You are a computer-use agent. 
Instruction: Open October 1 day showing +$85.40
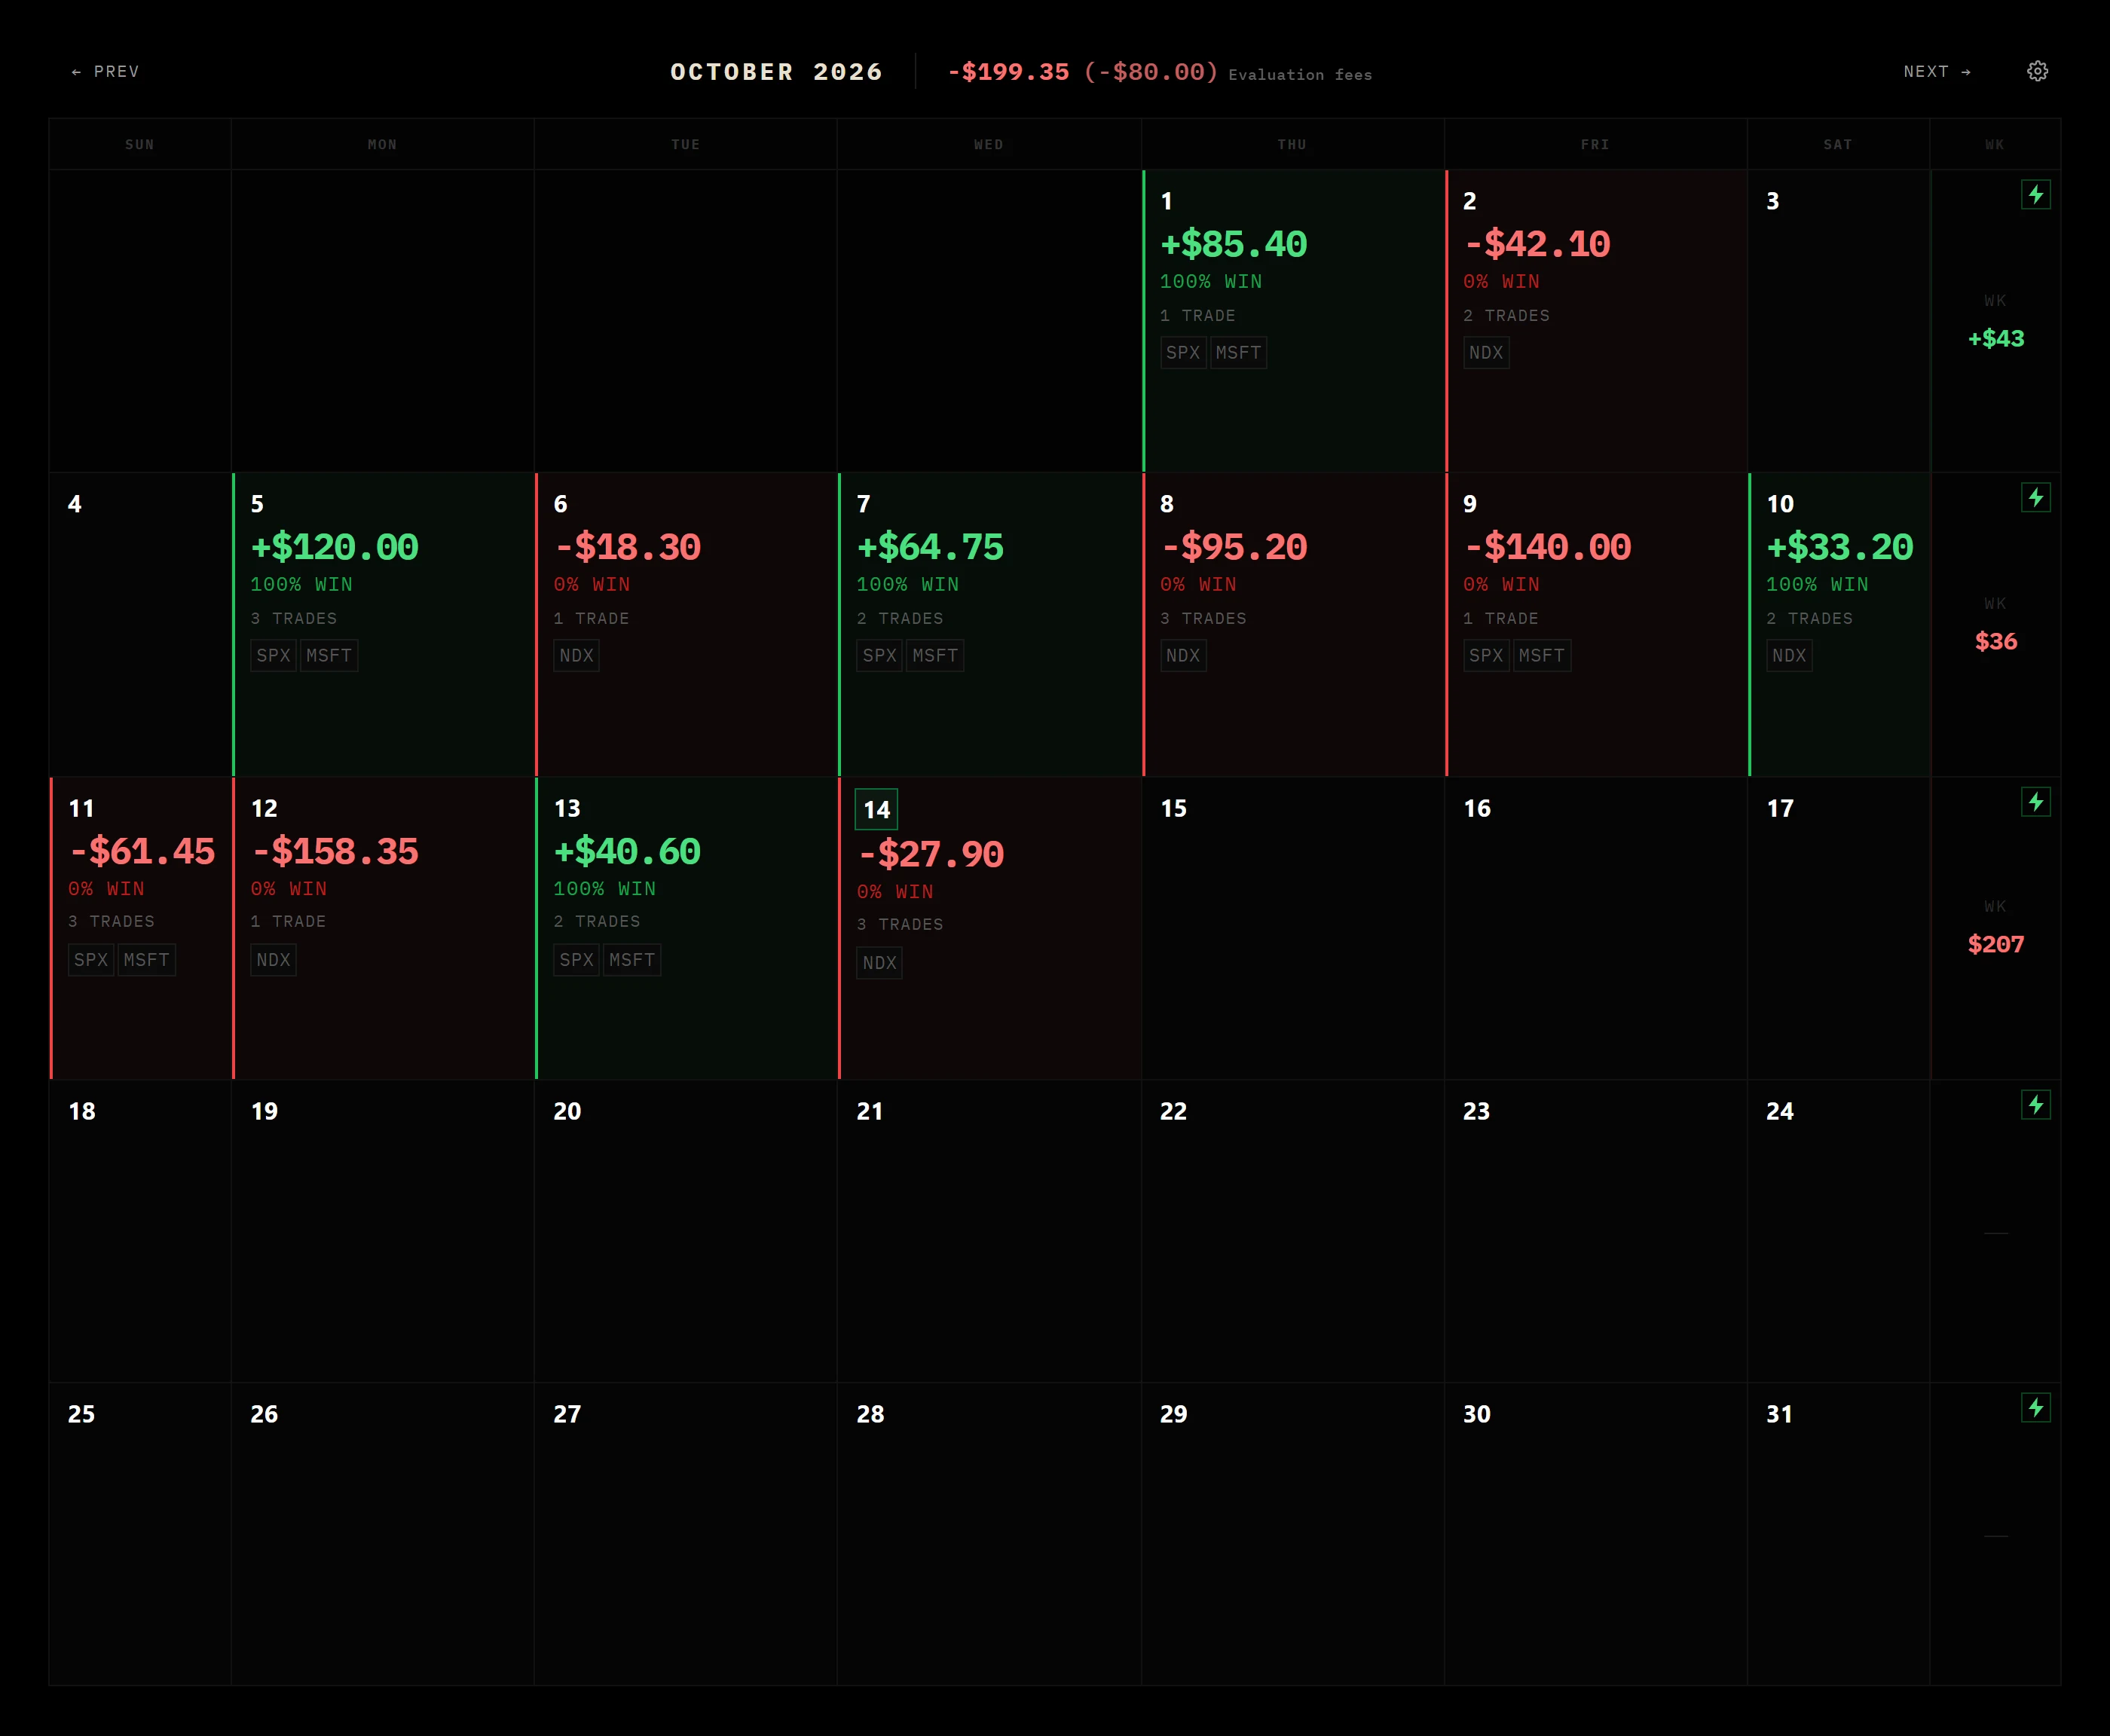[x=1293, y=320]
